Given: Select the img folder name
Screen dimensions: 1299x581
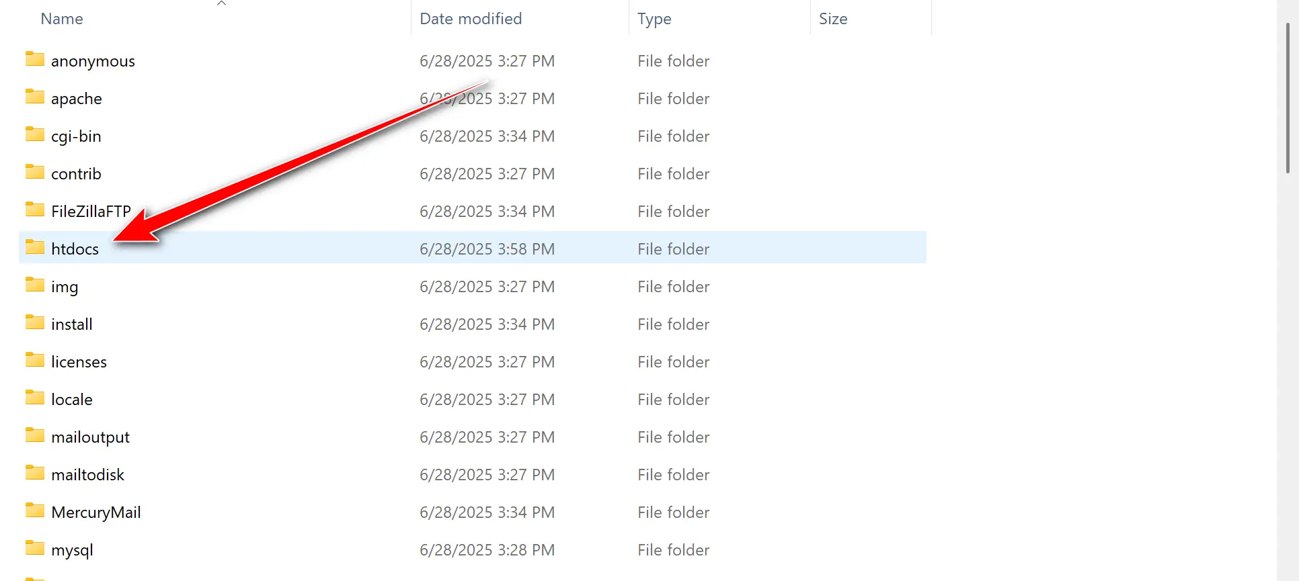Looking at the screenshot, I should pos(65,287).
